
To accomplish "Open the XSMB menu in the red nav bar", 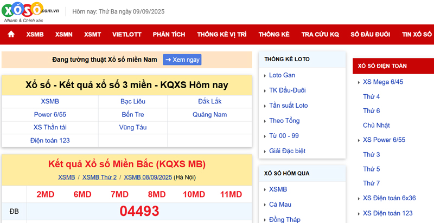I will 35,35.
